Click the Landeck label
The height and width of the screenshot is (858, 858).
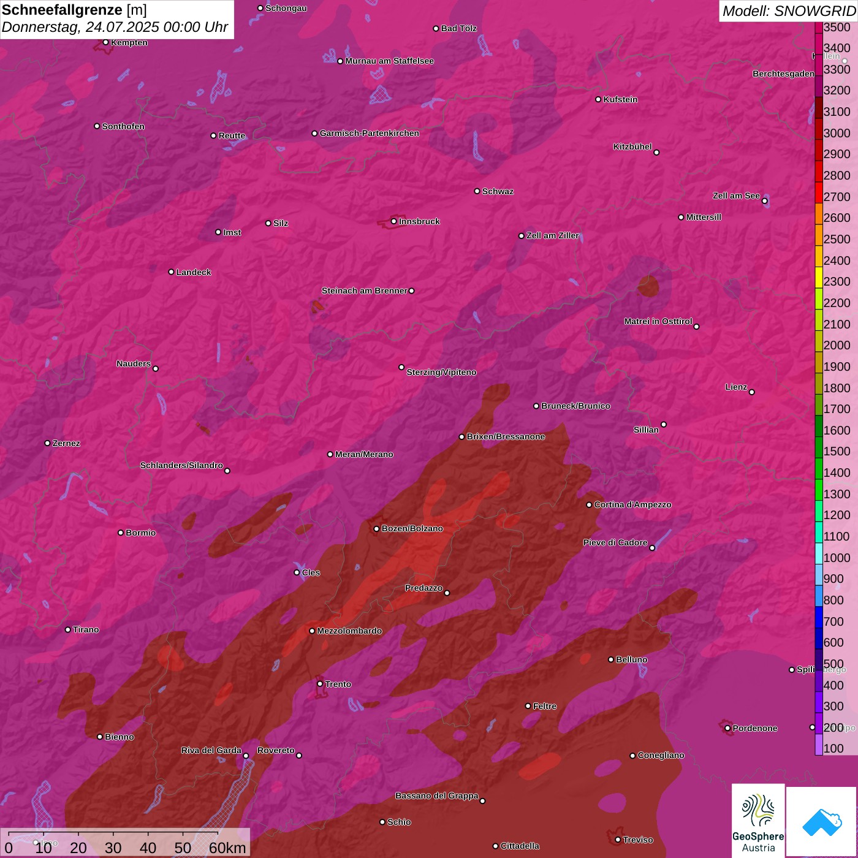pos(194,272)
